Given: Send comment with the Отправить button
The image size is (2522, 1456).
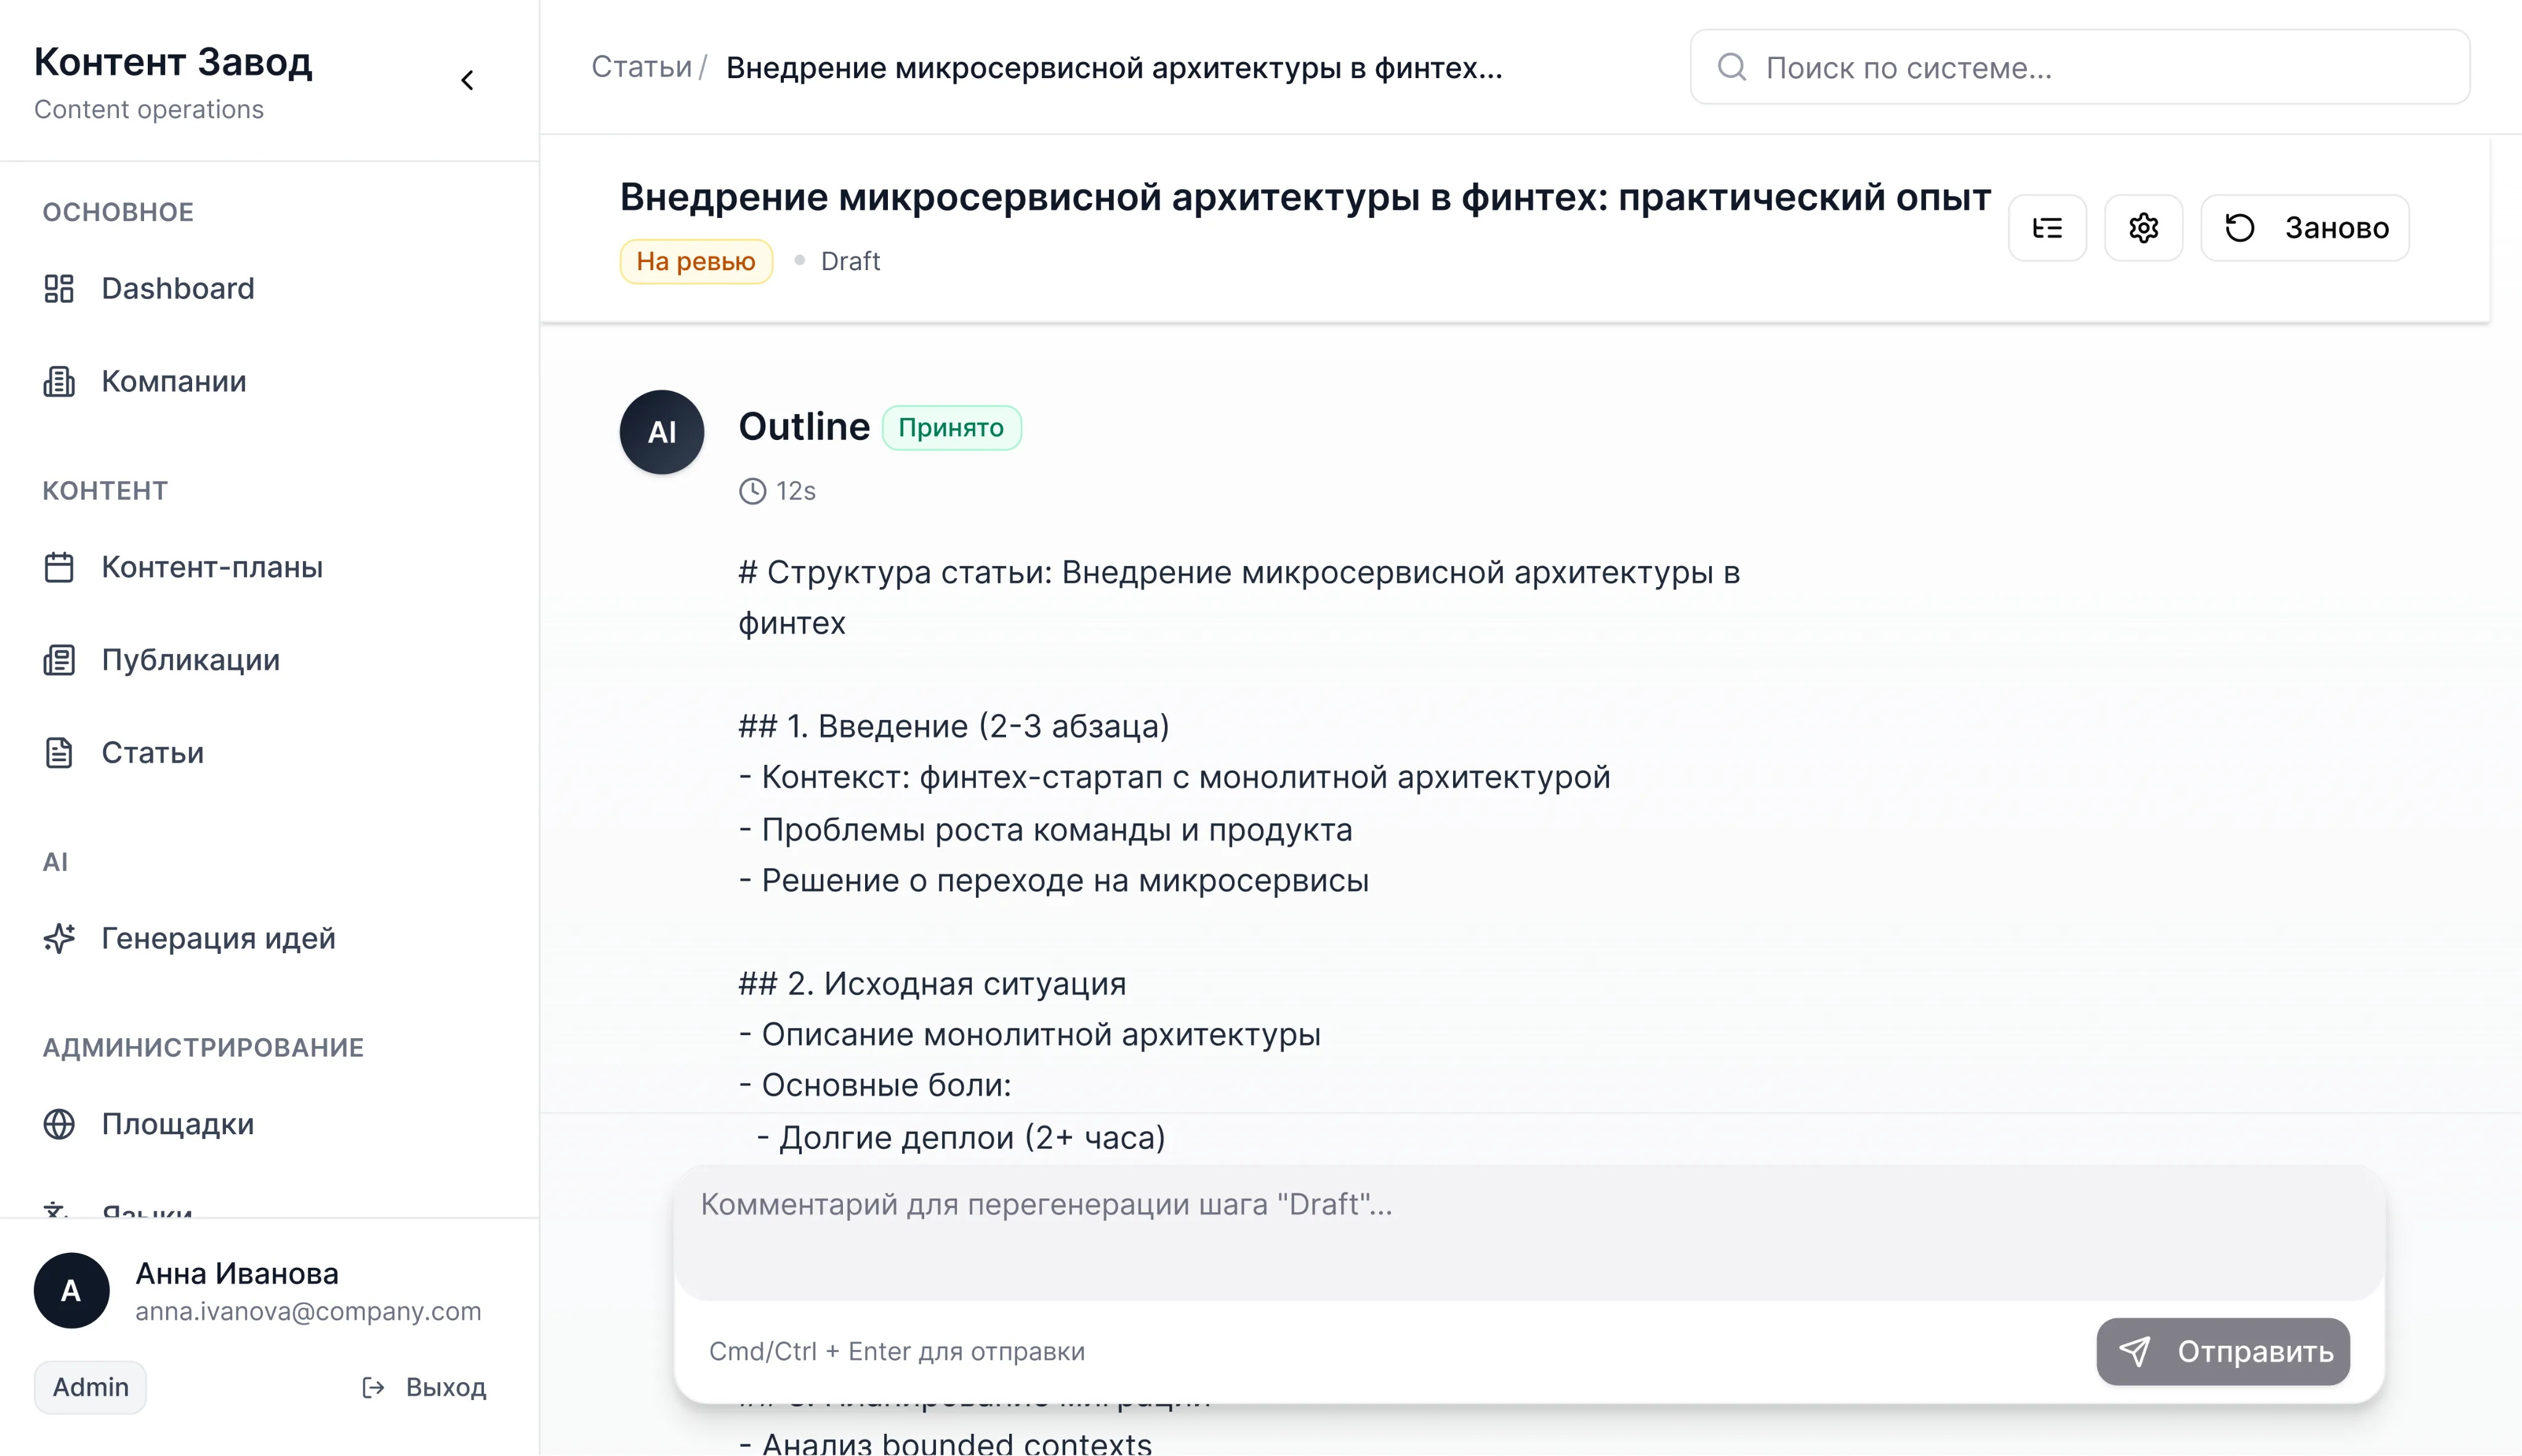Looking at the screenshot, I should pyautogui.click(x=2223, y=1351).
